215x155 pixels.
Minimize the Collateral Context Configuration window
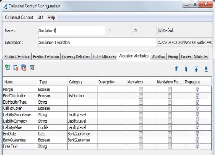coord(187,4)
